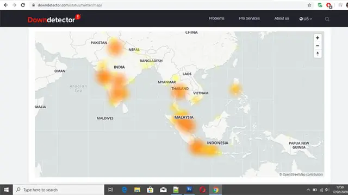Check the battery status tray icon
The width and height of the screenshot is (348, 195).
(315, 190)
